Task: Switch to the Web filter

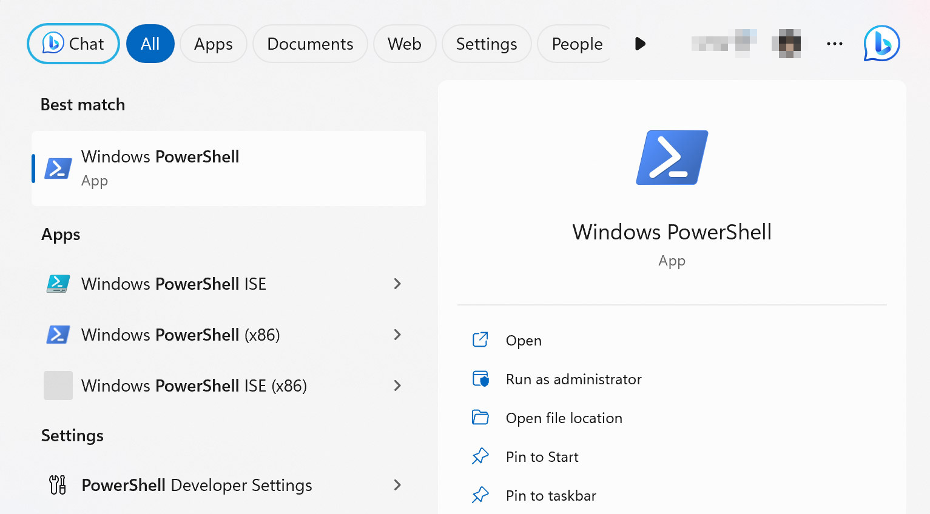Action: pyautogui.click(x=405, y=44)
